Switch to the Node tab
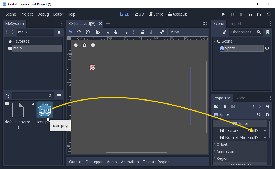Image resolution: width=275 pixels, height=169 pixels. click(x=240, y=98)
